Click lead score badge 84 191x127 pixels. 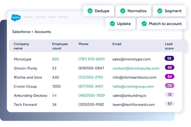click(170, 76)
